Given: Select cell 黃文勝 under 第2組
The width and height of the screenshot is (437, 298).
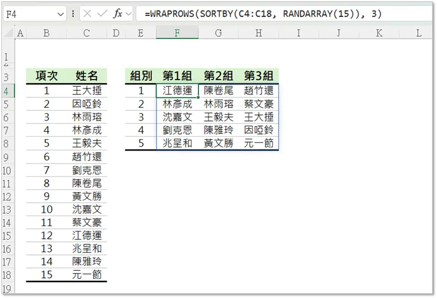Looking at the screenshot, I should (x=218, y=143).
